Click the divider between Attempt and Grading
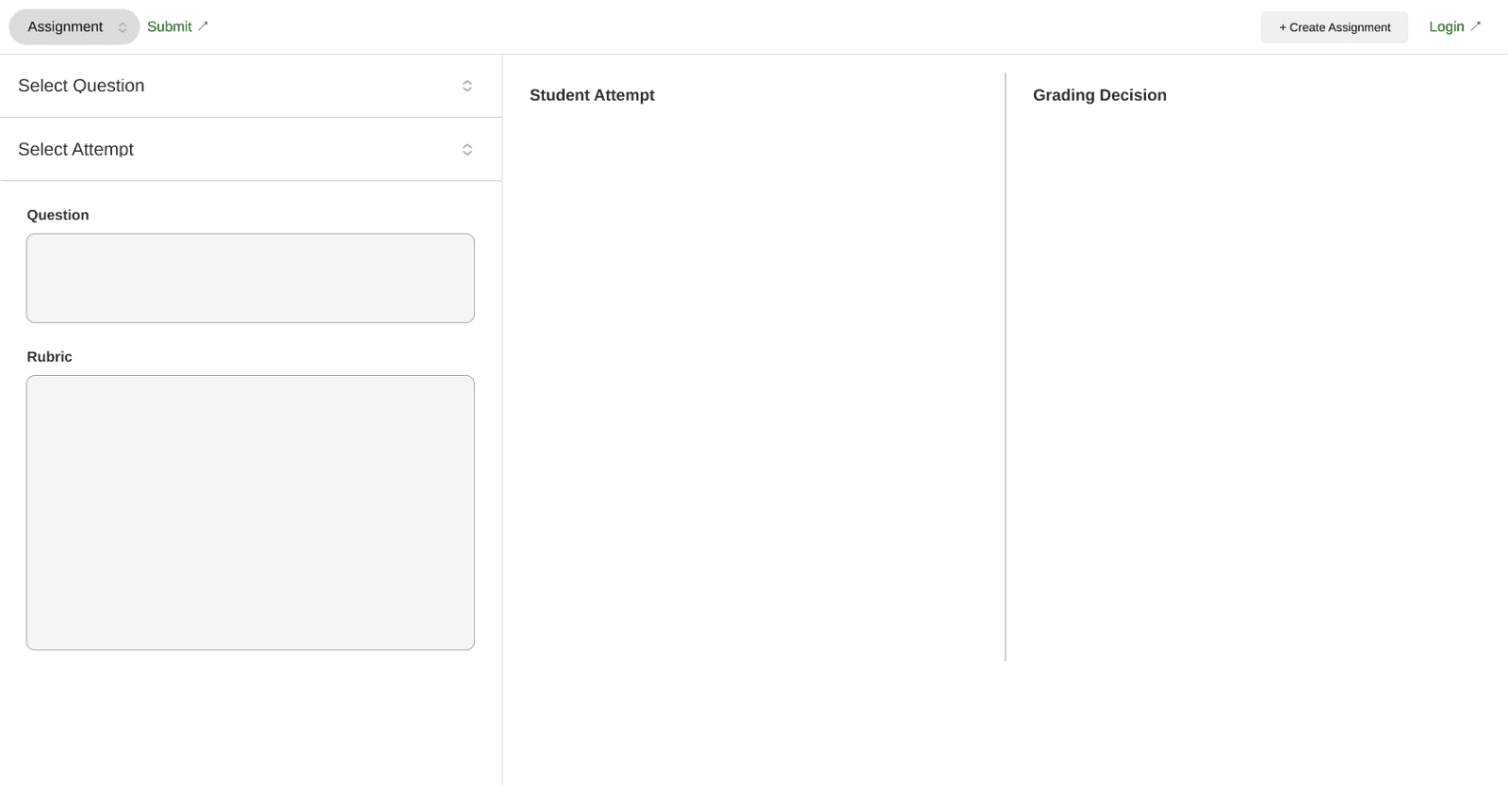This screenshot has height=786, width=1508. [1006, 367]
